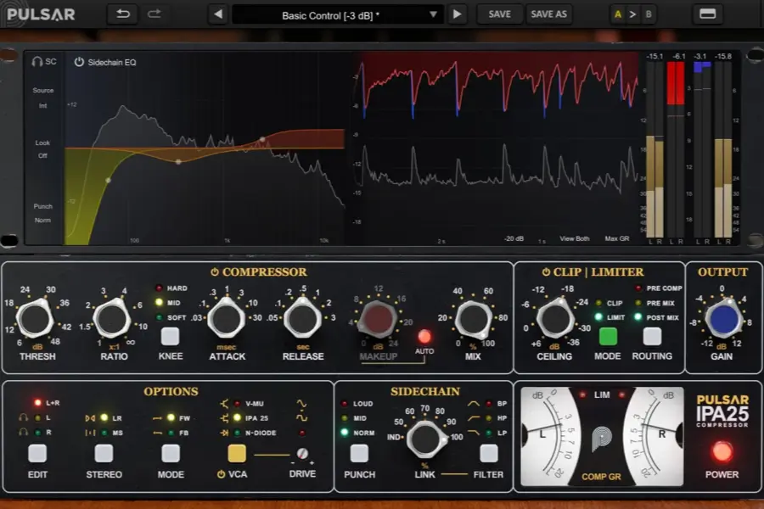
Task: Click the BP band-pass filter icon
Action: pyautogui.click(x=473, y=403)
